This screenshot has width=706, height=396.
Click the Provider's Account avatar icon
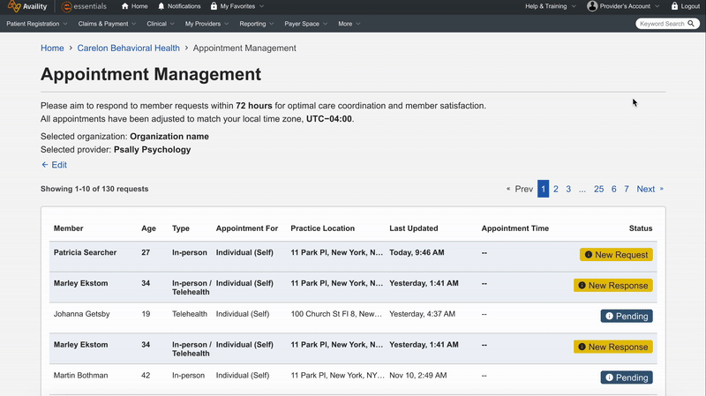592,6
